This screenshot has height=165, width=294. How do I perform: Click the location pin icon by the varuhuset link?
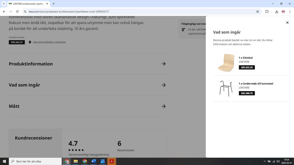click(30, 42)
